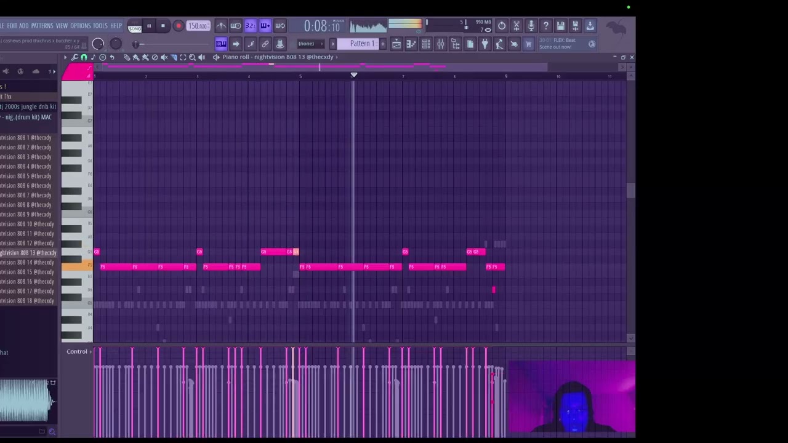Screen dimensions: 788x443
Task: Select the zoom magnifier tool in piano roll
Action: (192, 57)
